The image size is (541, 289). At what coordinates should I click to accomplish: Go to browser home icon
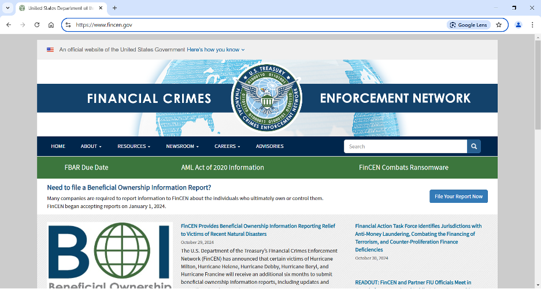tap(51, 25)
